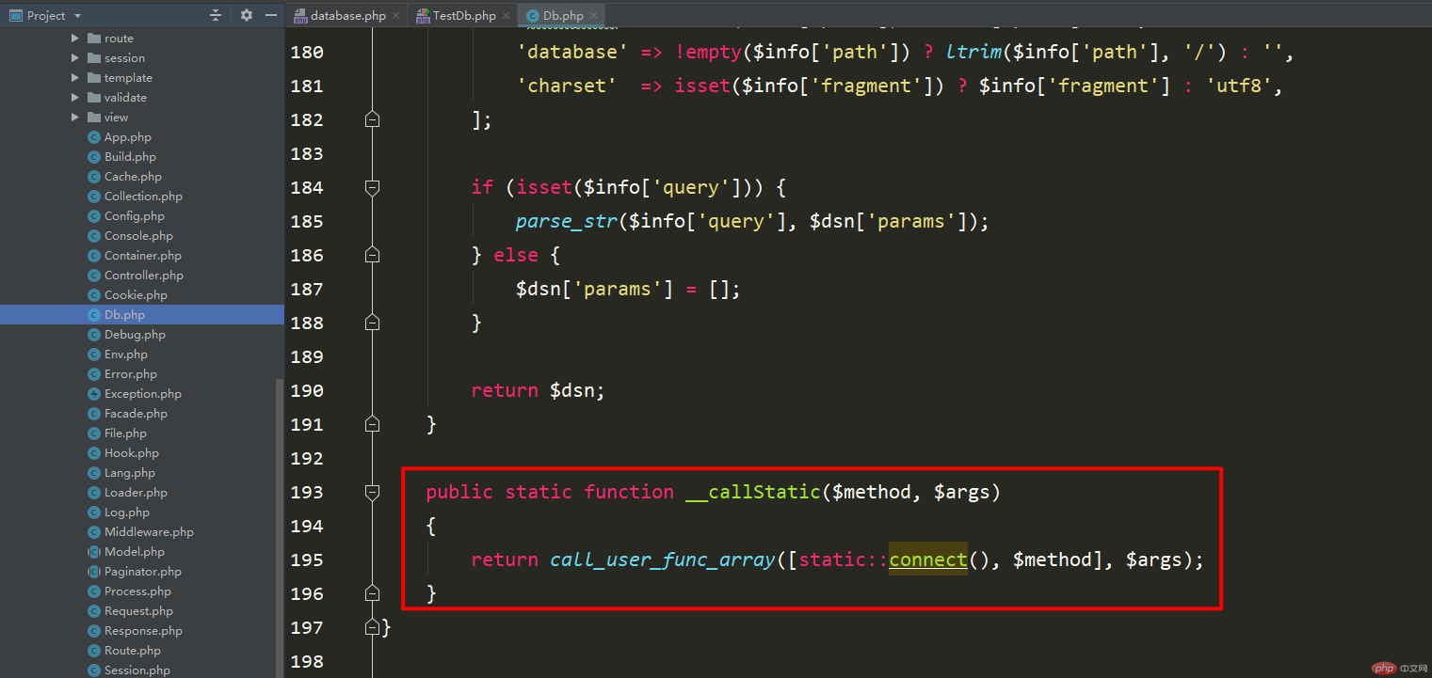1432x678 pixels.
Task: Click the connect method reference in line 195
Action: (x=928, y=560)
